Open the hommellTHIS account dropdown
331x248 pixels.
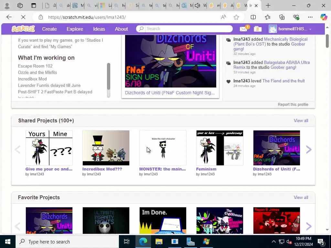(290, 29)
